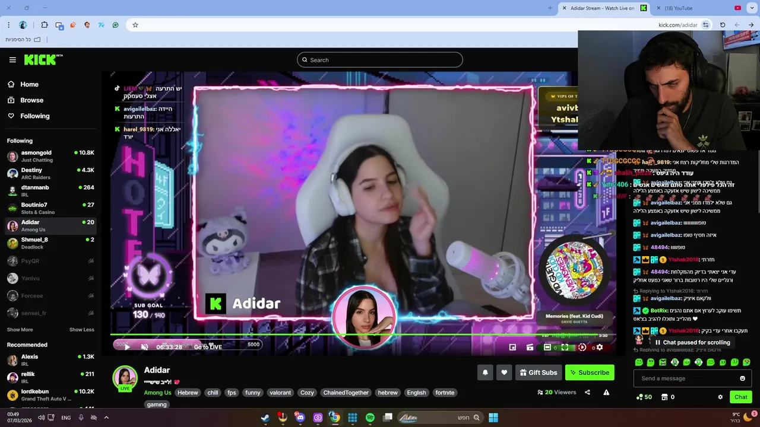
Task: Send message with the Chat button
Action: point(741,397)
